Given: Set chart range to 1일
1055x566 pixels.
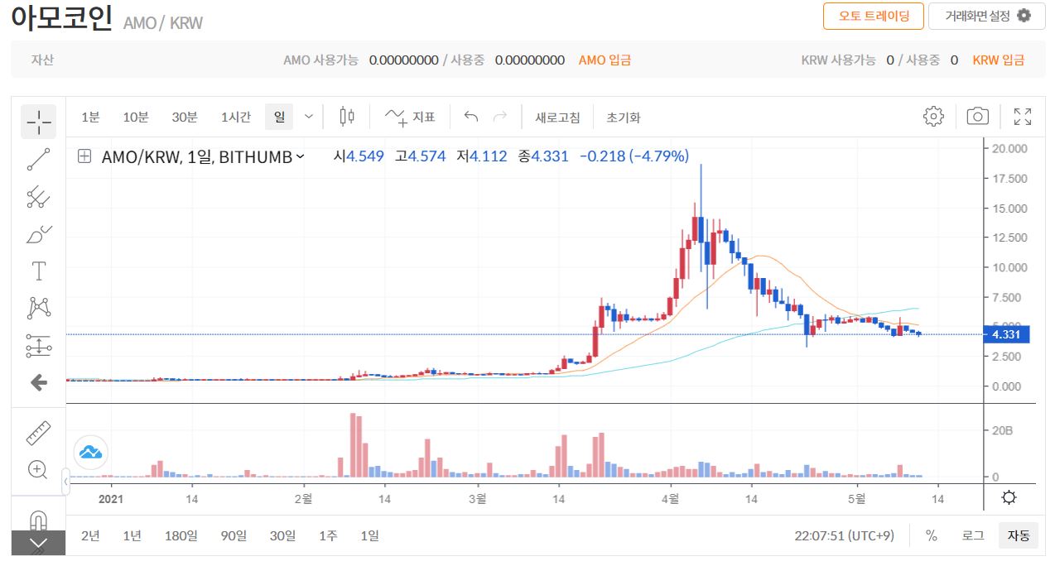Looking at the screenshot, I should [x=369, y=535].
